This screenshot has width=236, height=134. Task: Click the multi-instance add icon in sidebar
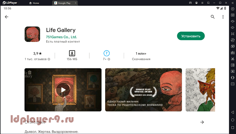click(233, 46)
